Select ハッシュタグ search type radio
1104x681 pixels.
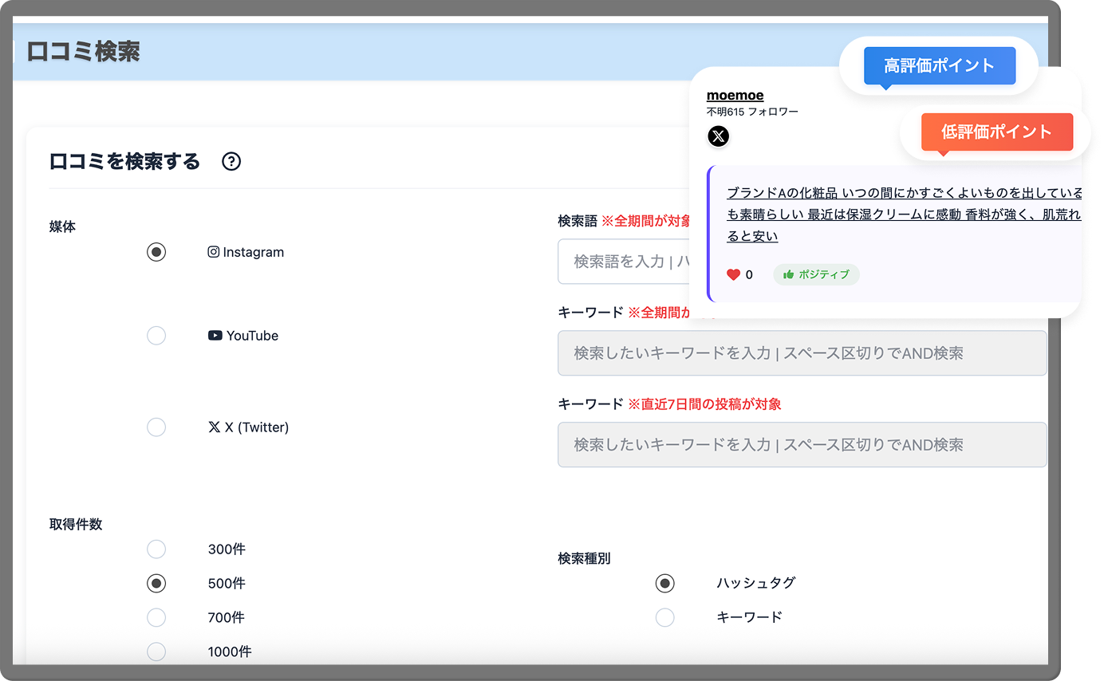tap(664, 583)
